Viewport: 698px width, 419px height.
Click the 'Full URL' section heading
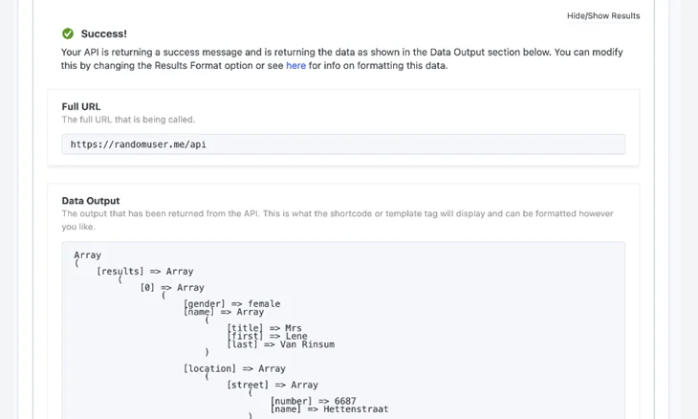(81, 107)
